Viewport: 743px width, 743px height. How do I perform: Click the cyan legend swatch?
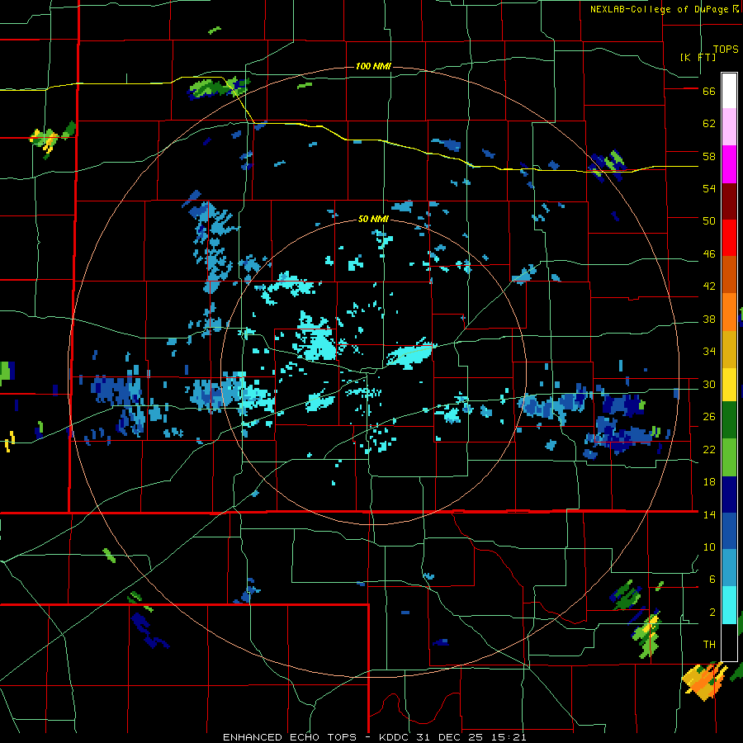coord(729,605)
